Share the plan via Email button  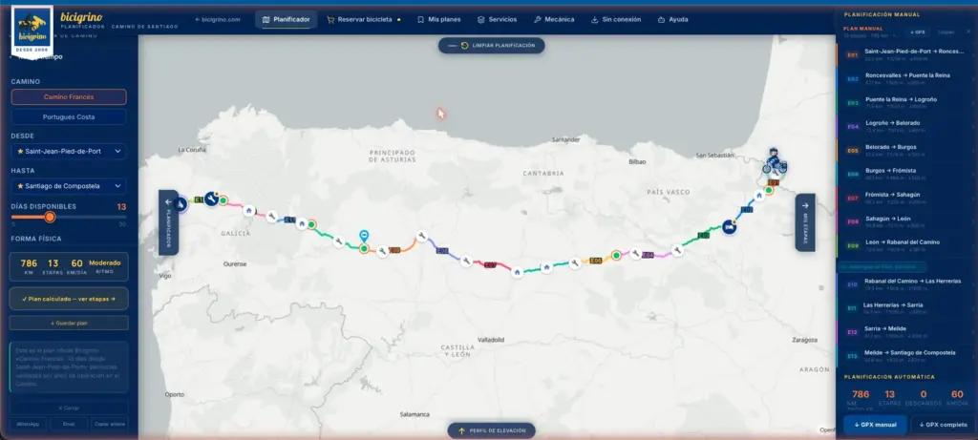(69, 424)
